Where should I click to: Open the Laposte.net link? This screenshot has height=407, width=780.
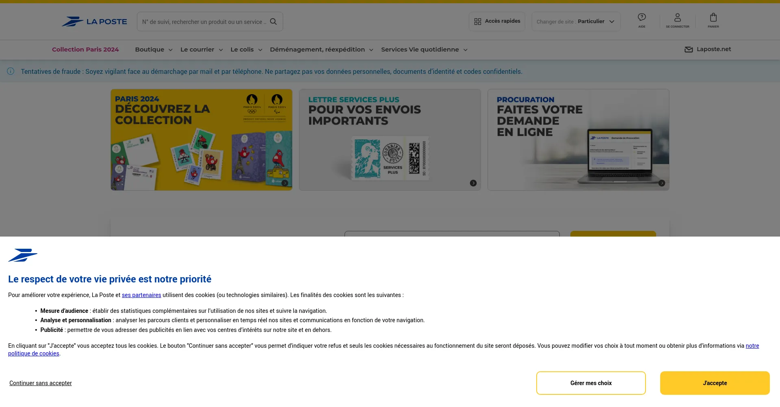[708, 50]
